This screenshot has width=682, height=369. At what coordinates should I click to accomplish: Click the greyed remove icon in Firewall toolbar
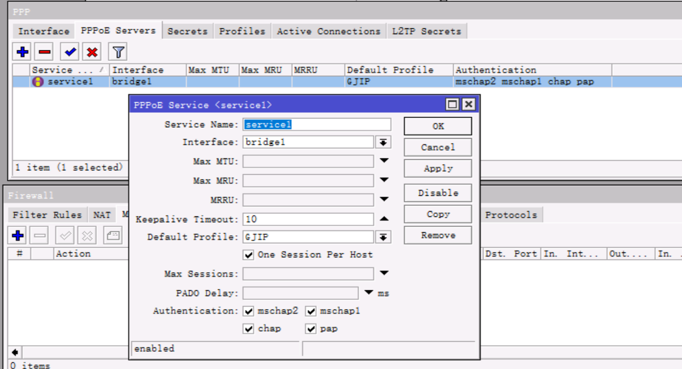pyautogui.click(x=40, y=236)
